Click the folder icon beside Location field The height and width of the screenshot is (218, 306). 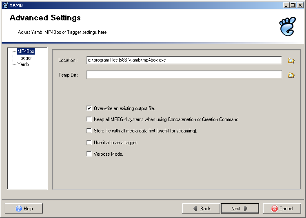[x=291, y=61]
